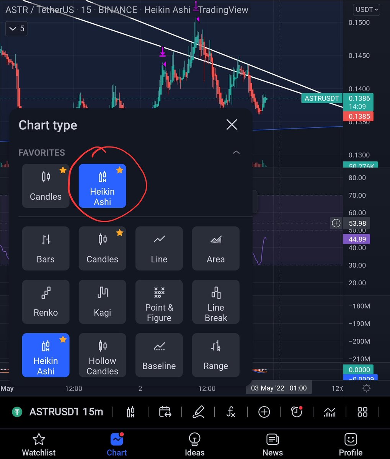
Task: Choose Heikin Ashi in the full chart type grid
Action: click(46, 355)
